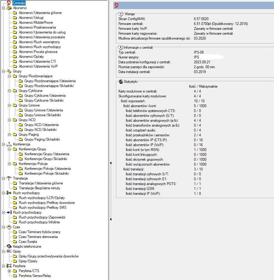The height and width of the screenshot is (280, 274).
Task: Select Konferencje/Pokoje/Składniki
Action: (x=47, y=173)
